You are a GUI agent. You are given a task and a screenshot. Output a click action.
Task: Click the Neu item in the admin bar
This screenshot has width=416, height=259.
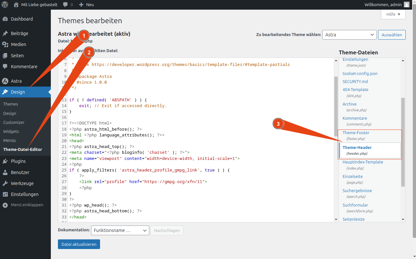coord(87,5)
